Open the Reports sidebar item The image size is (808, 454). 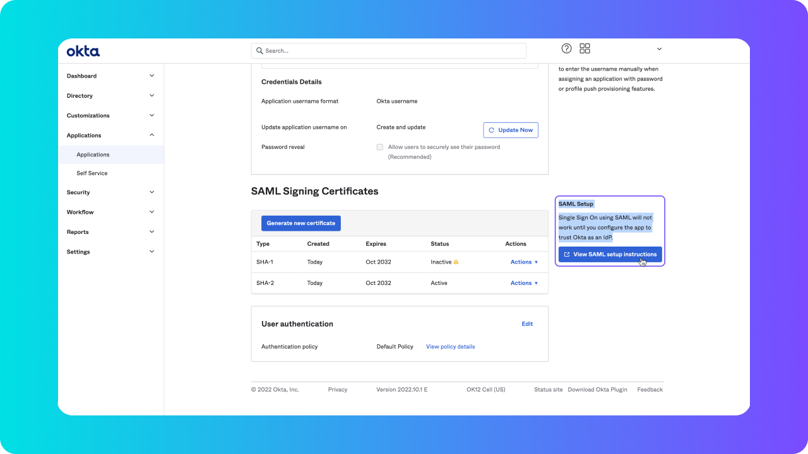[110, 231]
